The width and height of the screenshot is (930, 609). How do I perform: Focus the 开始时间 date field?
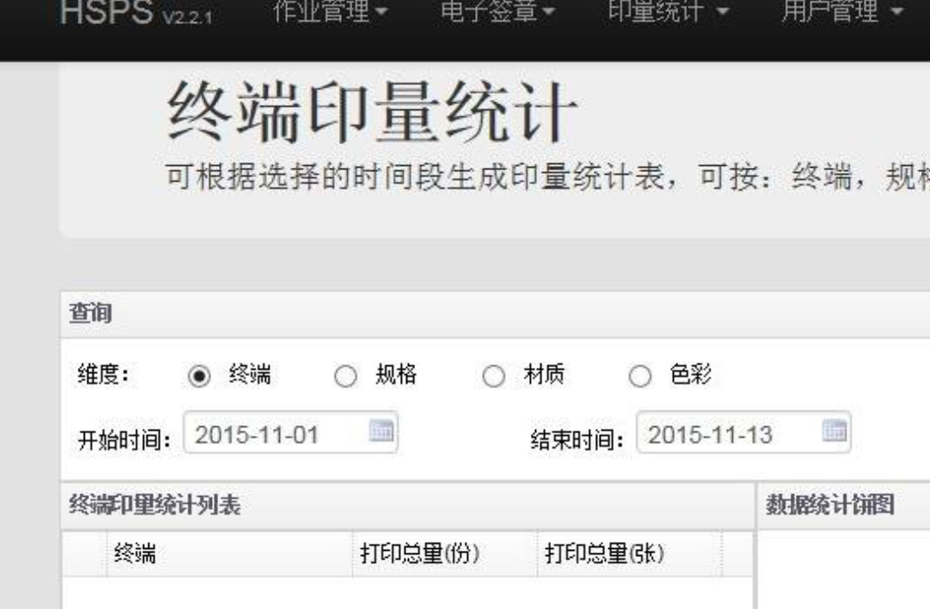click(274, 433)
